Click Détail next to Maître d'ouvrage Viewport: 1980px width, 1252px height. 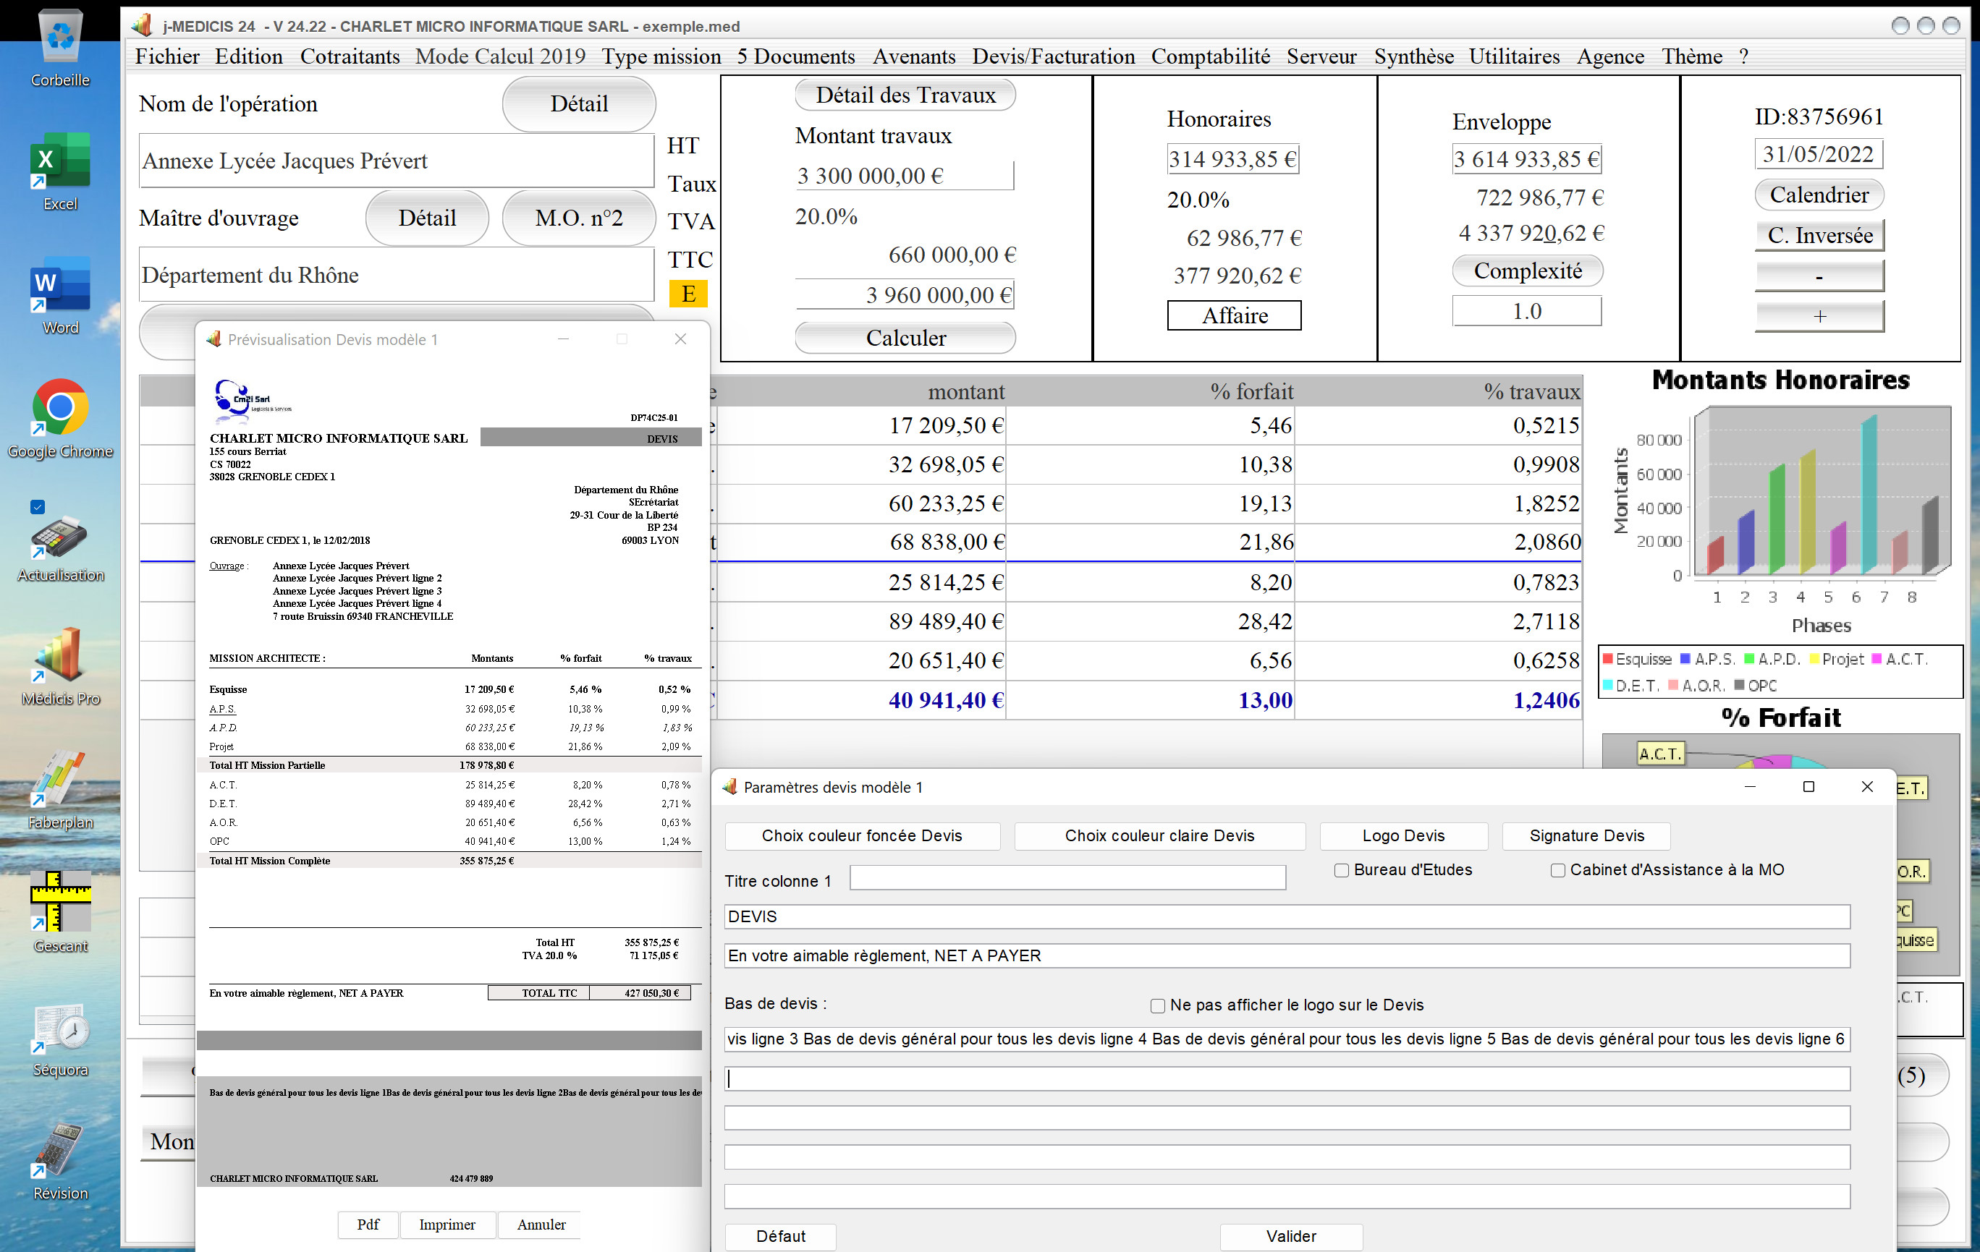(x=427, y=218)
